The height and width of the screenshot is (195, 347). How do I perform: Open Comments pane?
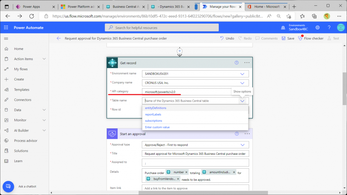coord(266,39)
